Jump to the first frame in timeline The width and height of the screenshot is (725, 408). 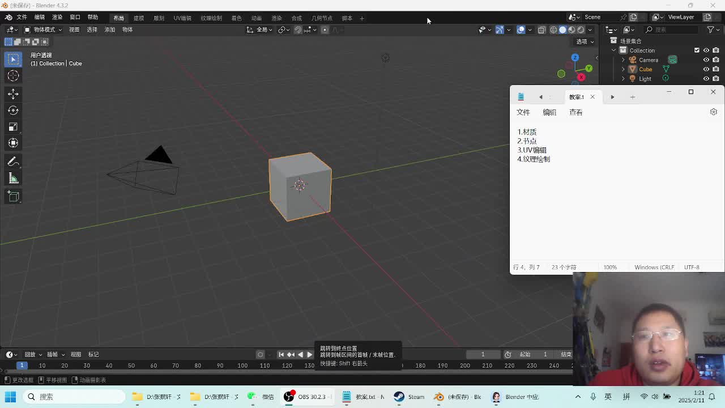pyautogui.click(x=281, y=355)
